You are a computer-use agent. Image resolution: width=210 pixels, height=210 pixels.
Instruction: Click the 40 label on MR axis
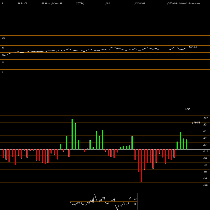tap(205, 138)
